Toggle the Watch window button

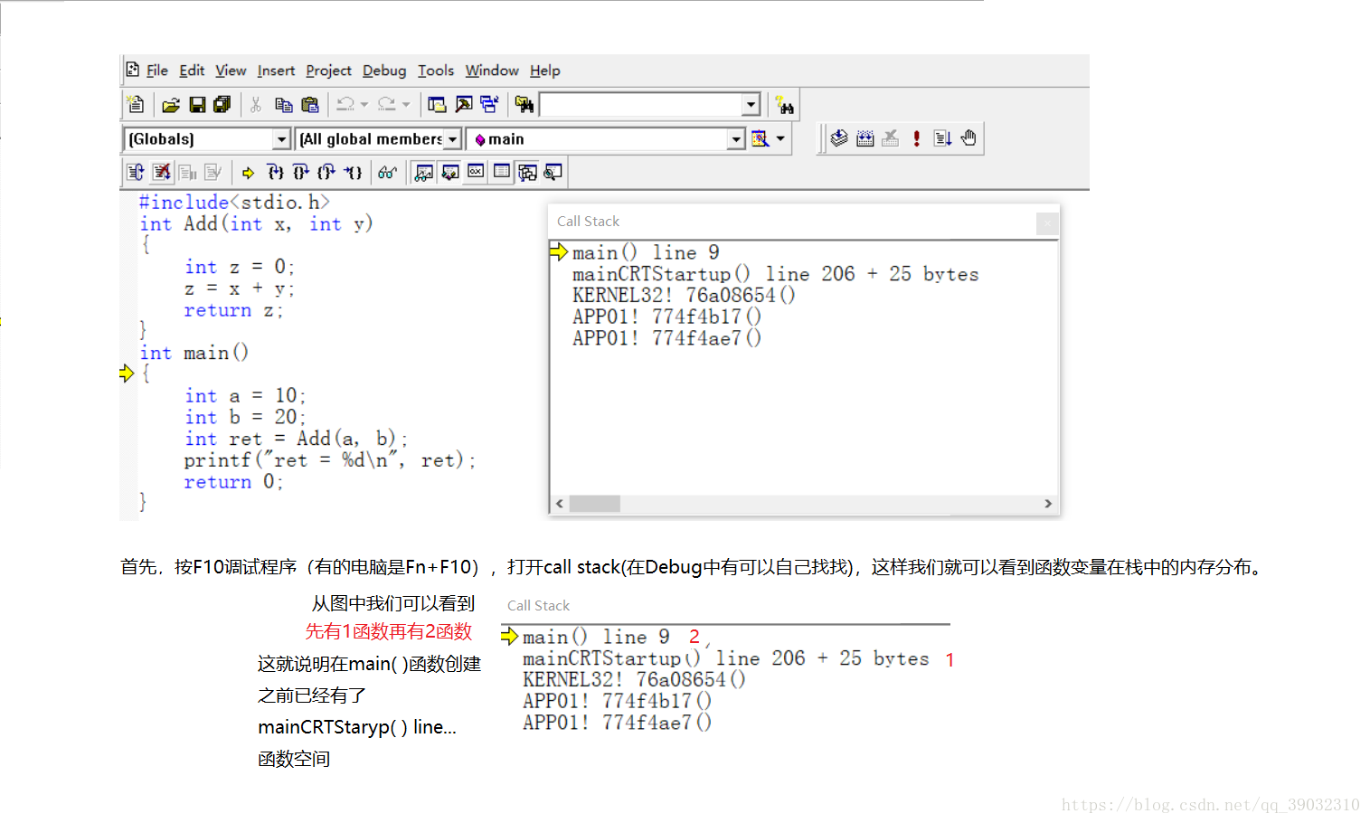click(x=422, y=172)
